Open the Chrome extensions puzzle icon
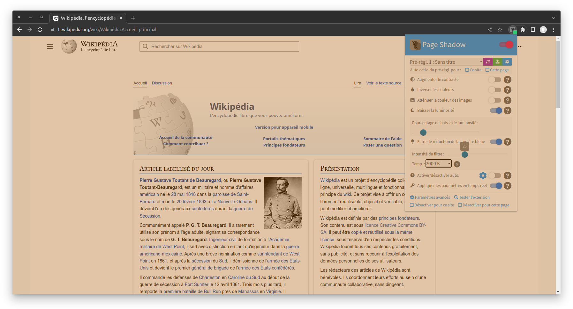 coord(523,30)
